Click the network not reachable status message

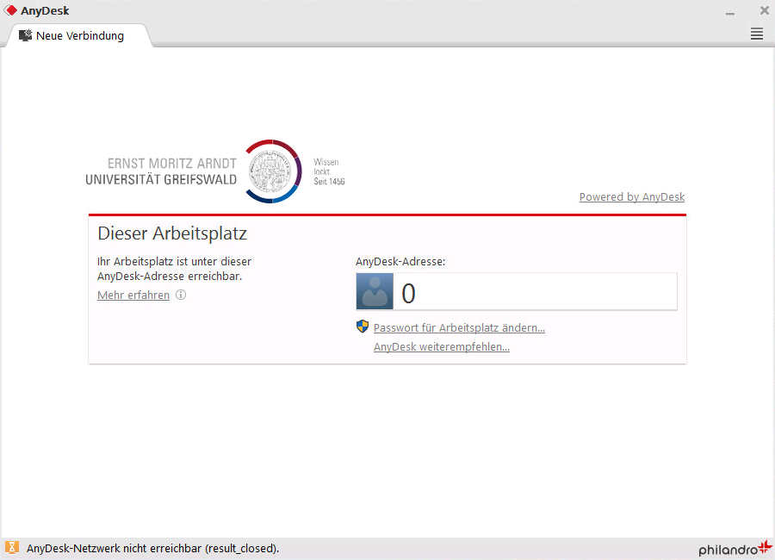click(x=152, y=548)
